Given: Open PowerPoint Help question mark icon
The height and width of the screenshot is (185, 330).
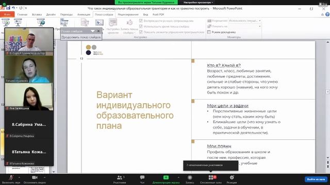Looking at the screenshot, I should [x=327, y=14].
